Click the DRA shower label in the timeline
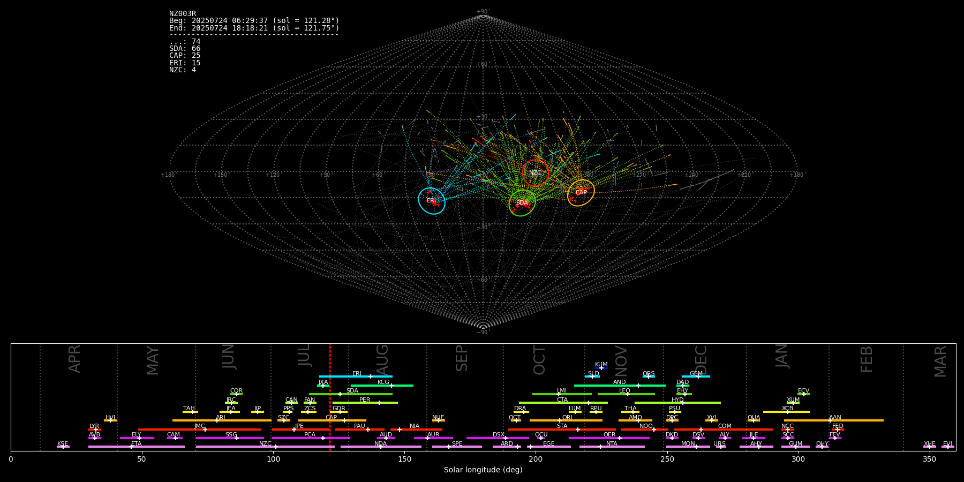964x482 pixels. coord(520,409)
